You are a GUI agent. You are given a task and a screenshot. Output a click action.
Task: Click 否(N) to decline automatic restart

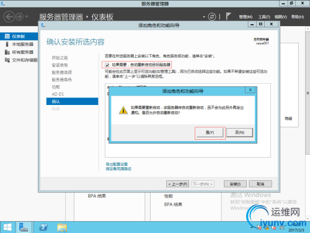[x=240, y=132]
